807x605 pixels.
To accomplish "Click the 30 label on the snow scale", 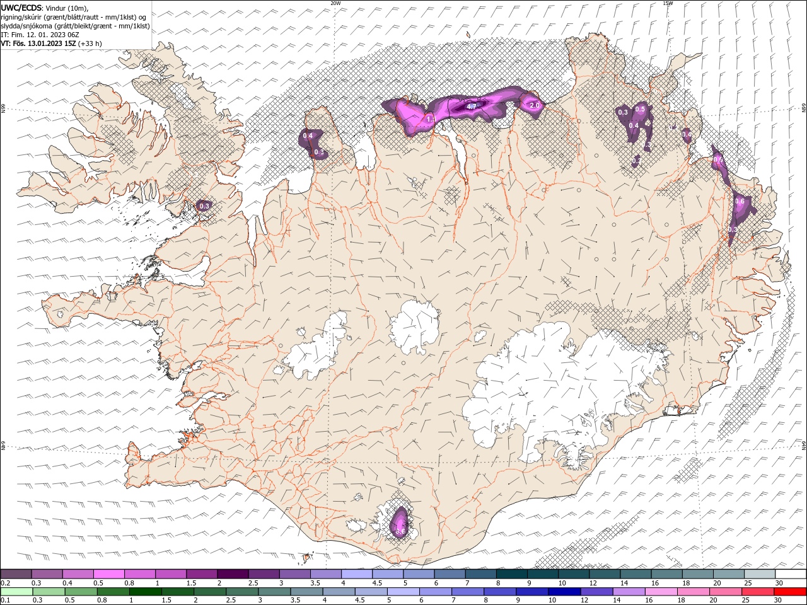I will point(779,584).
